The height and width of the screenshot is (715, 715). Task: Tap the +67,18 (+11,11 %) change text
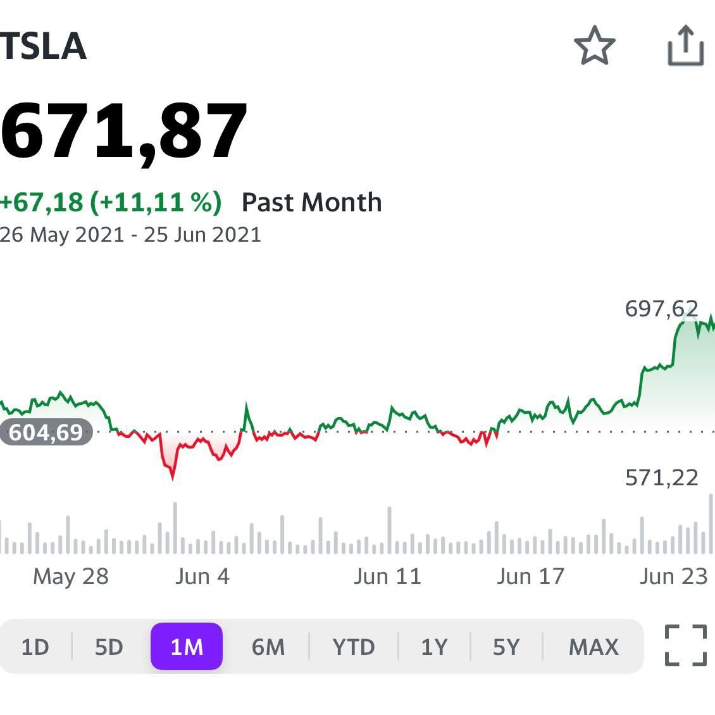(111, 202)
